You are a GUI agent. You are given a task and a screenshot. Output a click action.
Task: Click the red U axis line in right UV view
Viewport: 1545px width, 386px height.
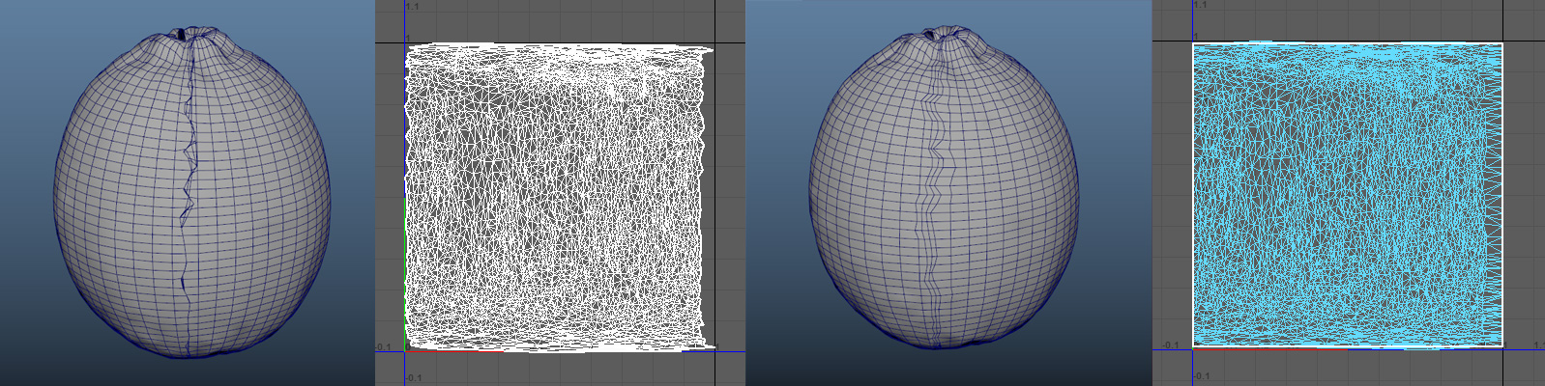point(1267,348)
